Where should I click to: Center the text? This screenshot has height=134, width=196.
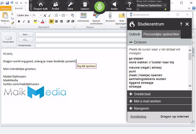56,22
